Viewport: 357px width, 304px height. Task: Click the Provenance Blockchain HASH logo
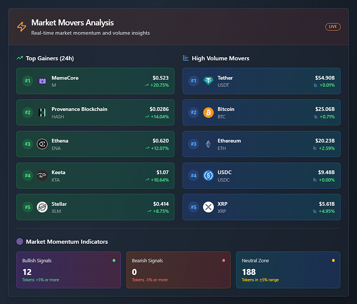pyautogui.click(x=42, y=113)
